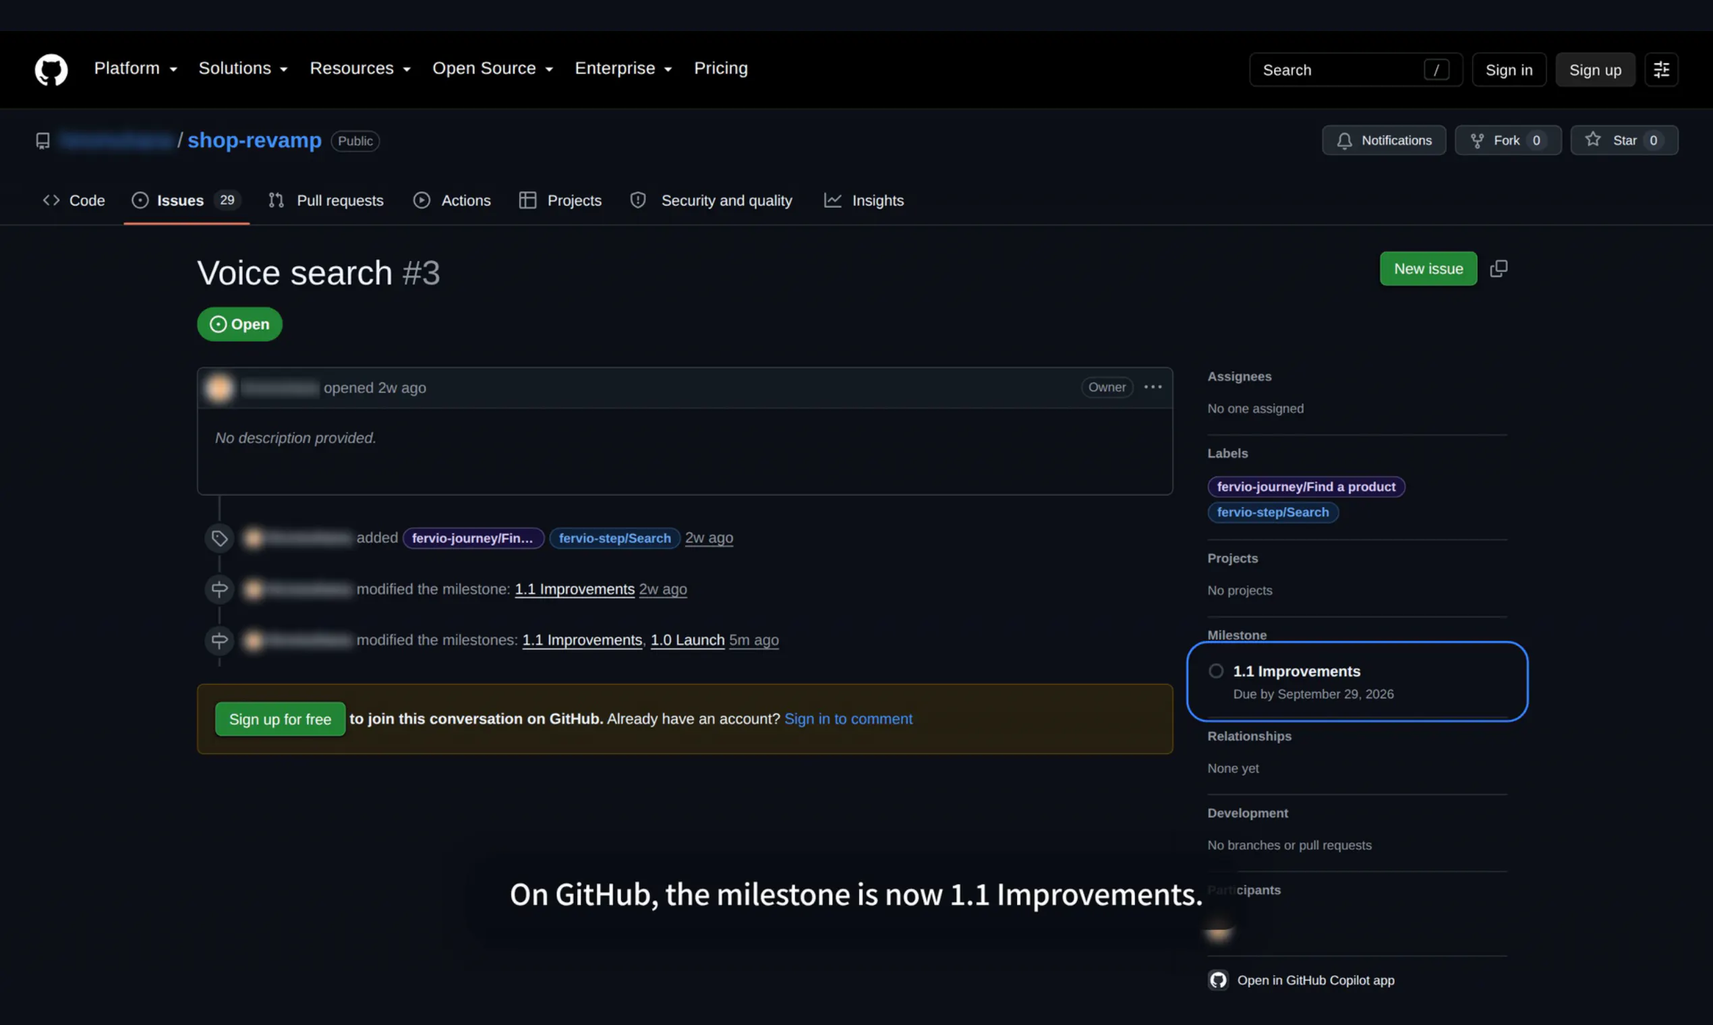
Task: Click the repository icon beside the repo name
Action: 43,141
